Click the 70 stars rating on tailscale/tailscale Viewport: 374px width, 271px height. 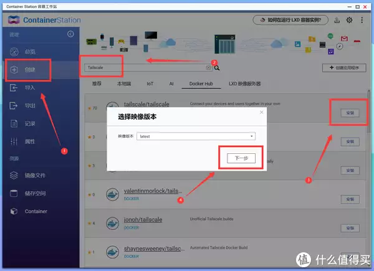[x=92, y=108]
